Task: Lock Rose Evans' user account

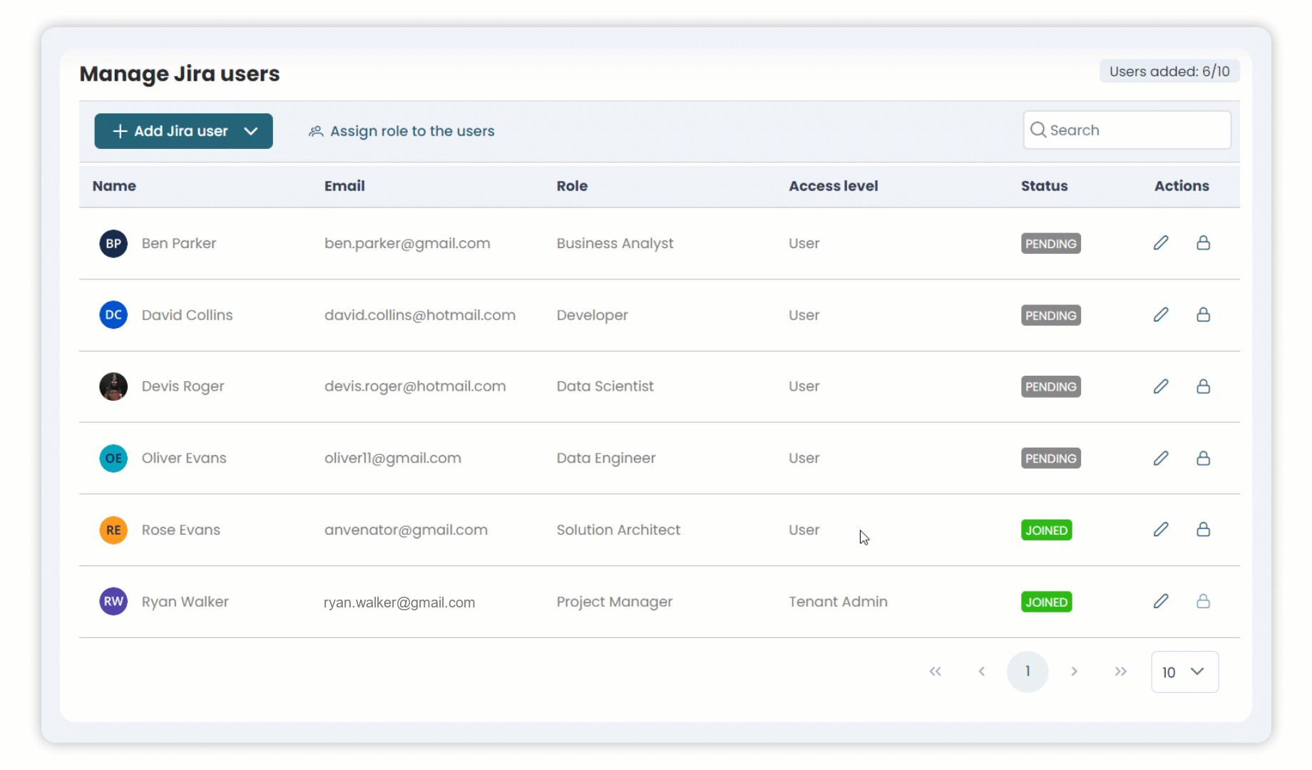Action: pyautogui.click(x=1203, y=529)
